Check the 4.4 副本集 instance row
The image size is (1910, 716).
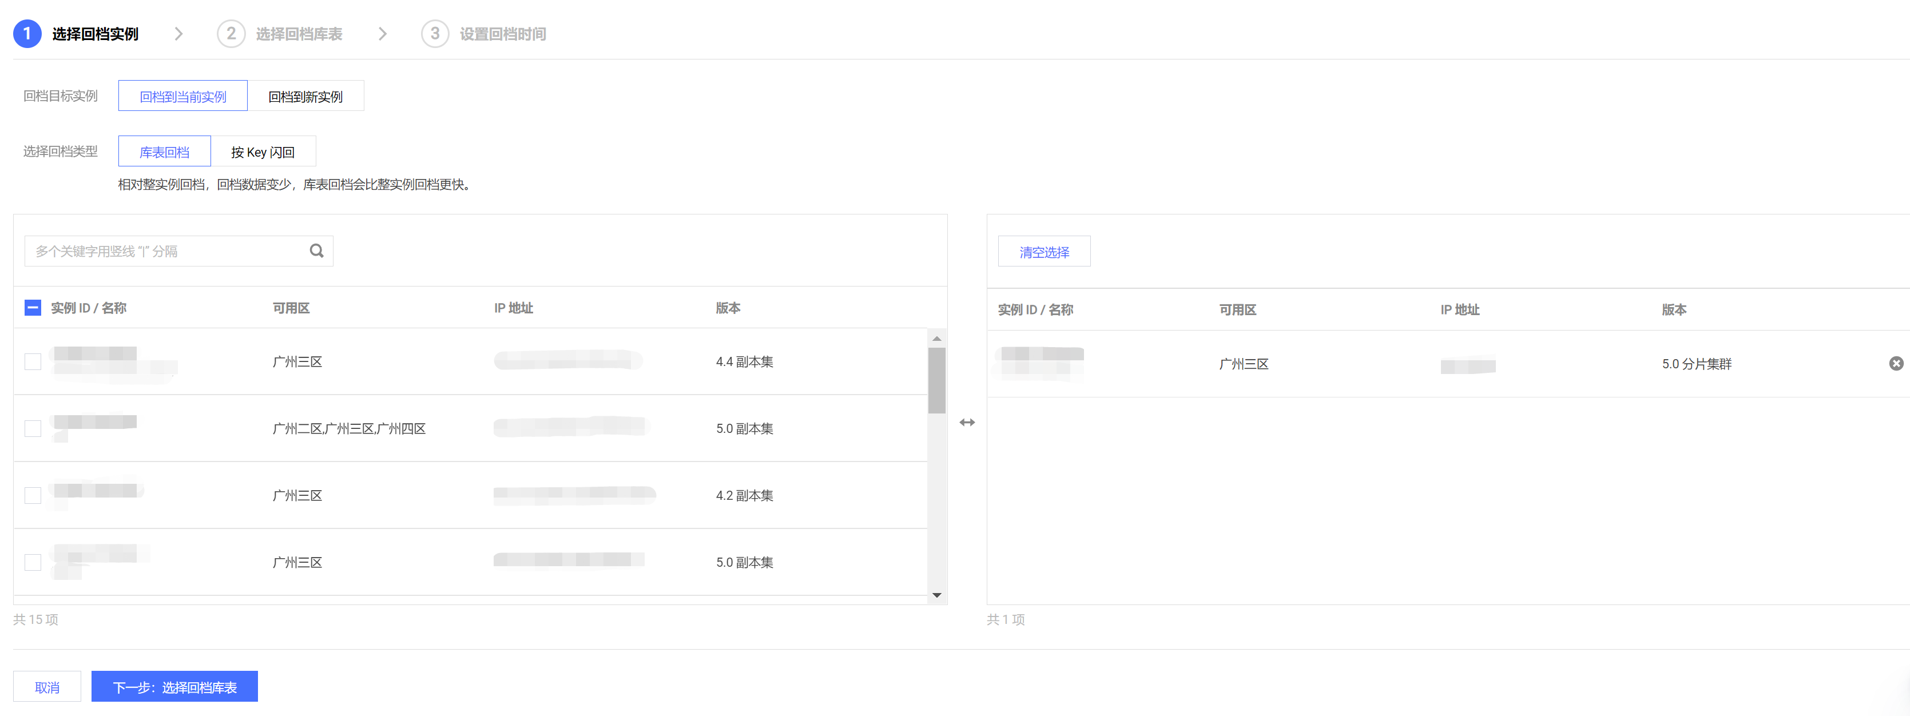point(33,361)
